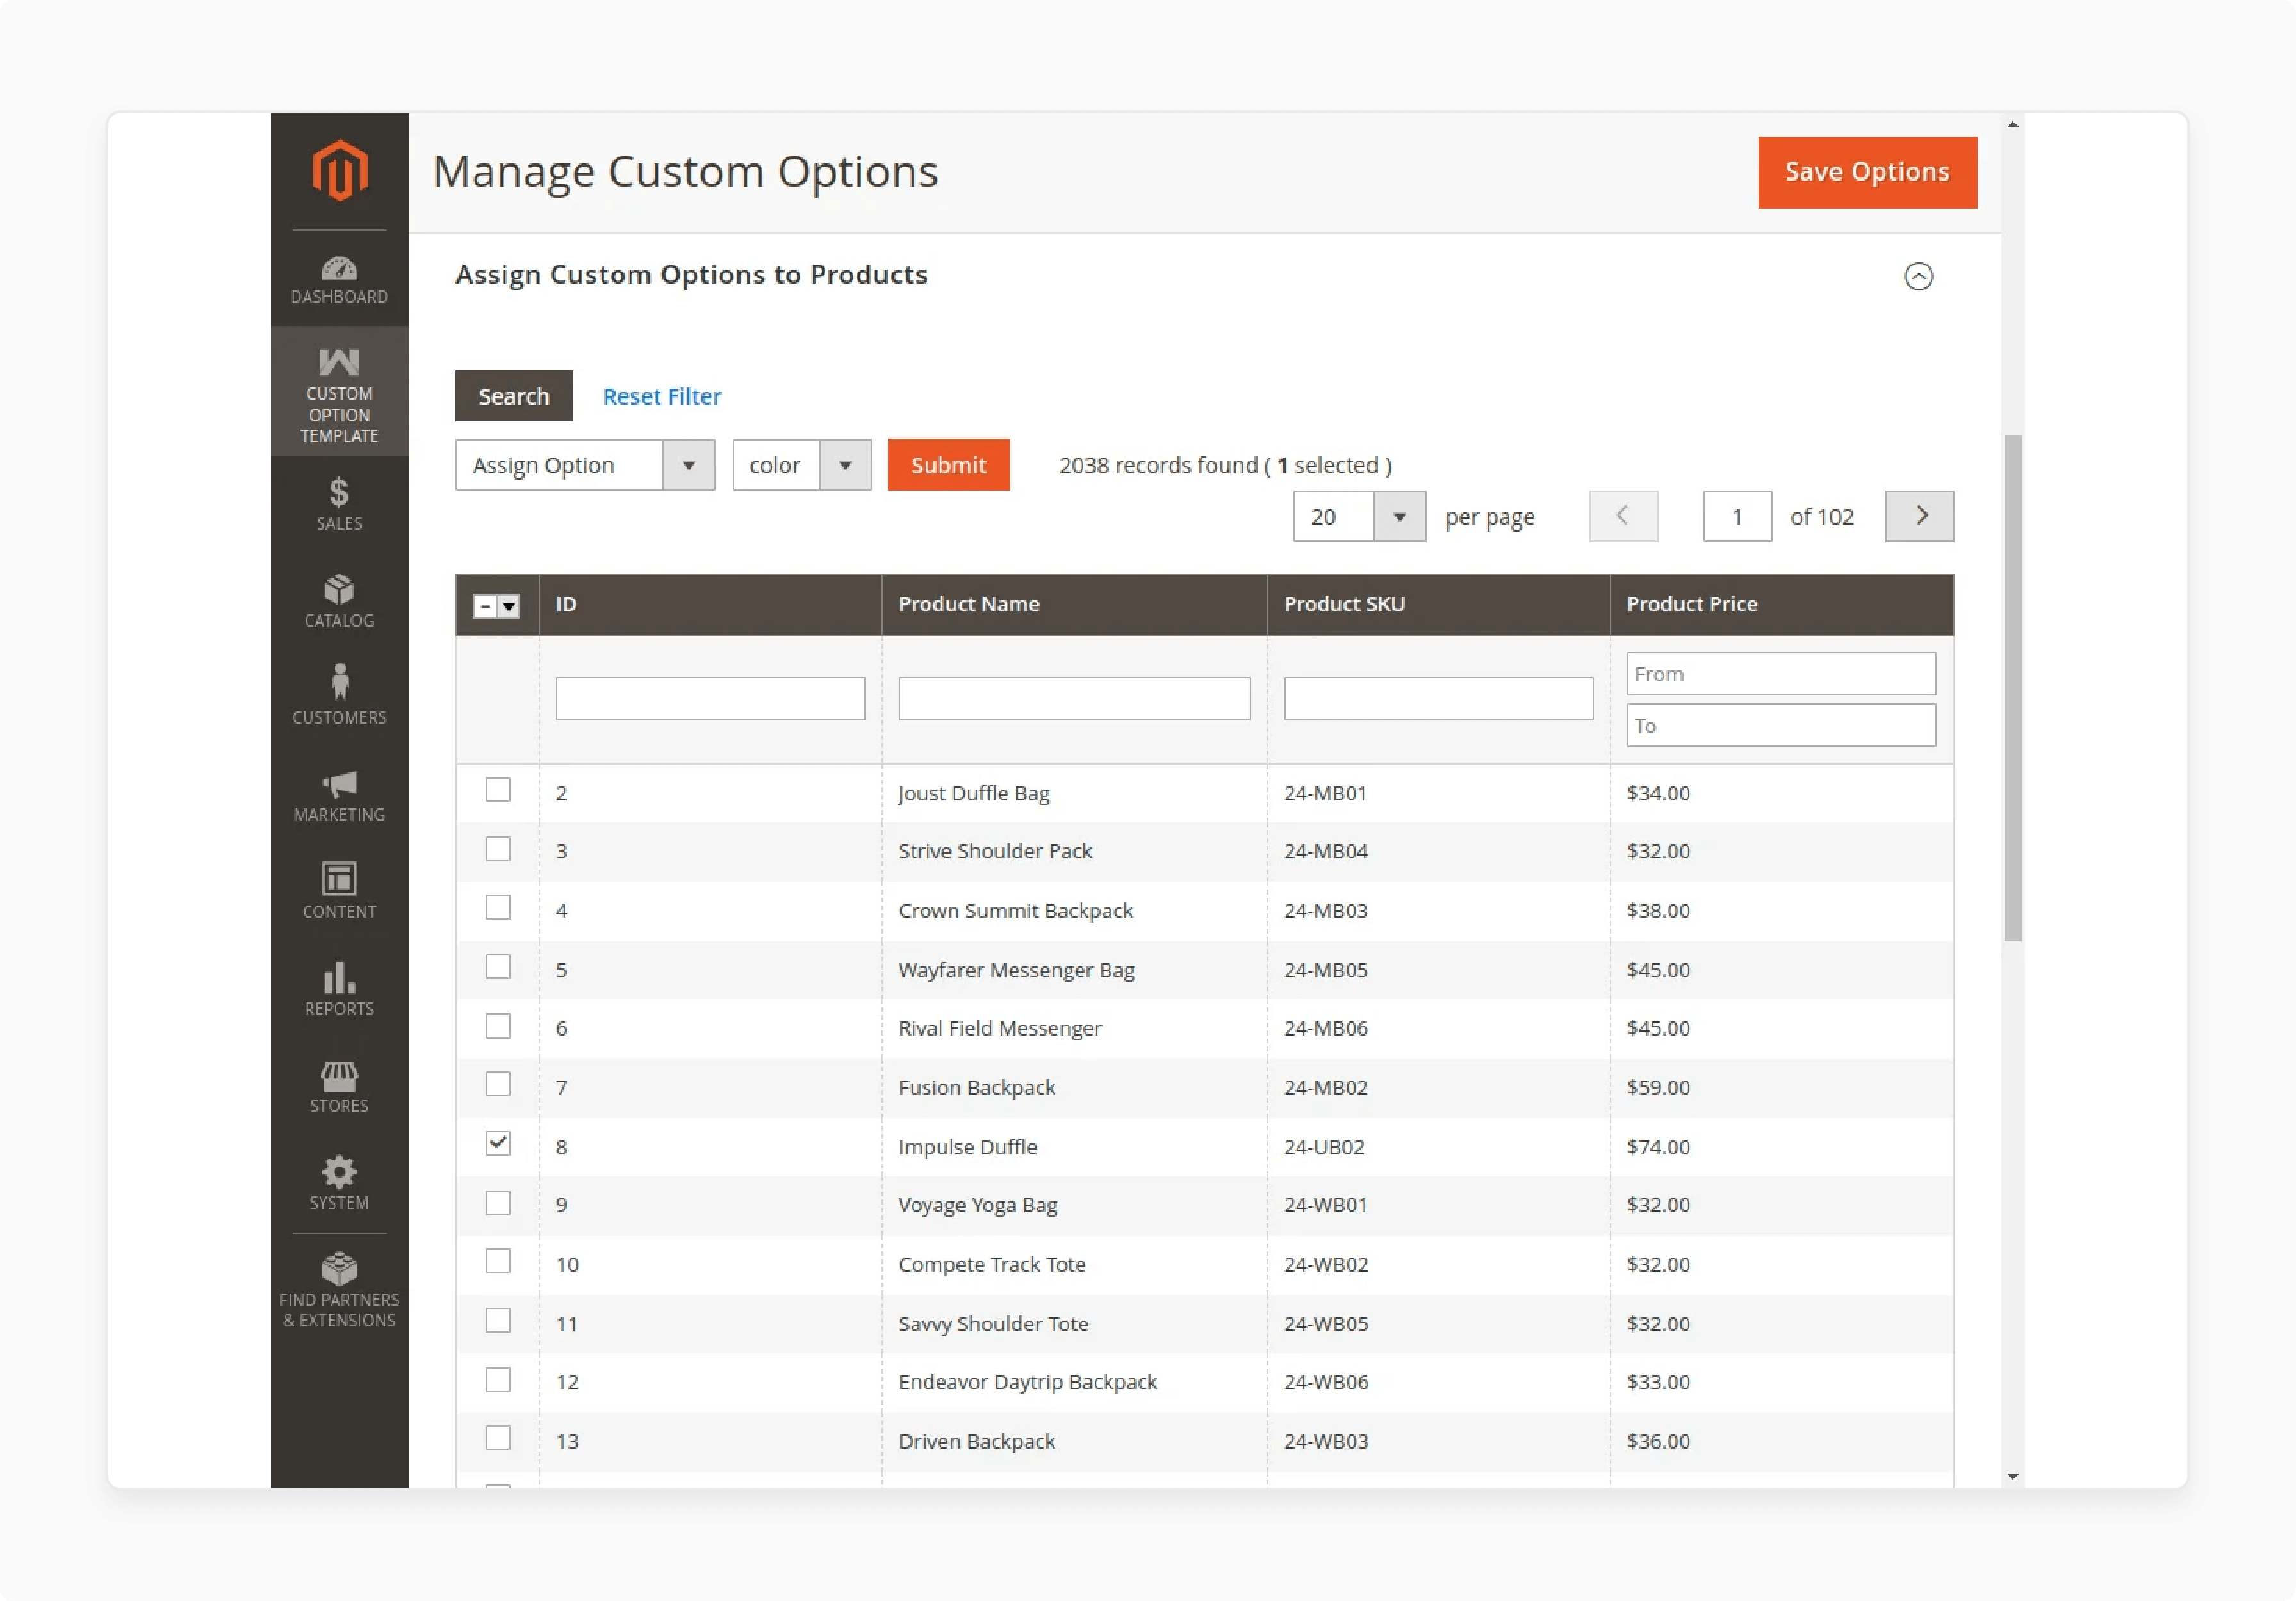Image resolution: width=2296 pixels, height=1601 pixels.
Task: Check the Driven Backpack row
Action: pyautogui.click(x=498, y=1438)
